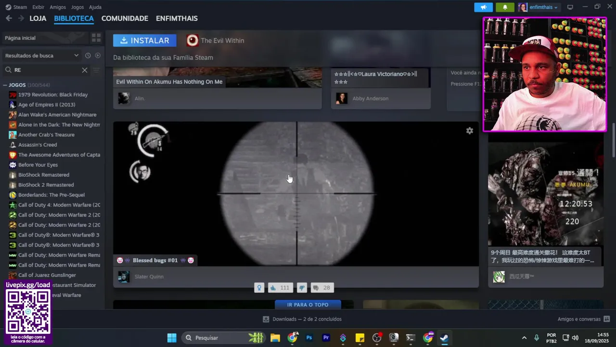Open the Amigos menu

coord(58,7)
